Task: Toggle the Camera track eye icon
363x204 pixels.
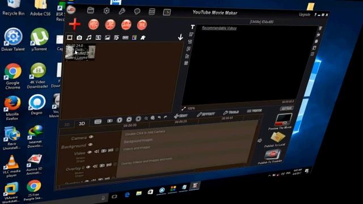Action: coord(91,137)
